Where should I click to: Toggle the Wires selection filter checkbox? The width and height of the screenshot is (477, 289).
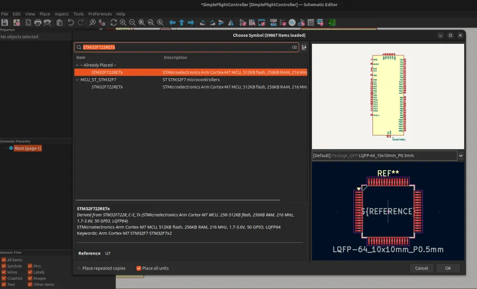(4, 272)
